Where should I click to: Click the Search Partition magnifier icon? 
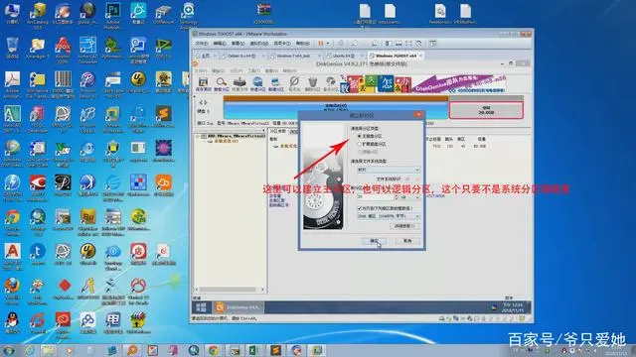(222, 84)
